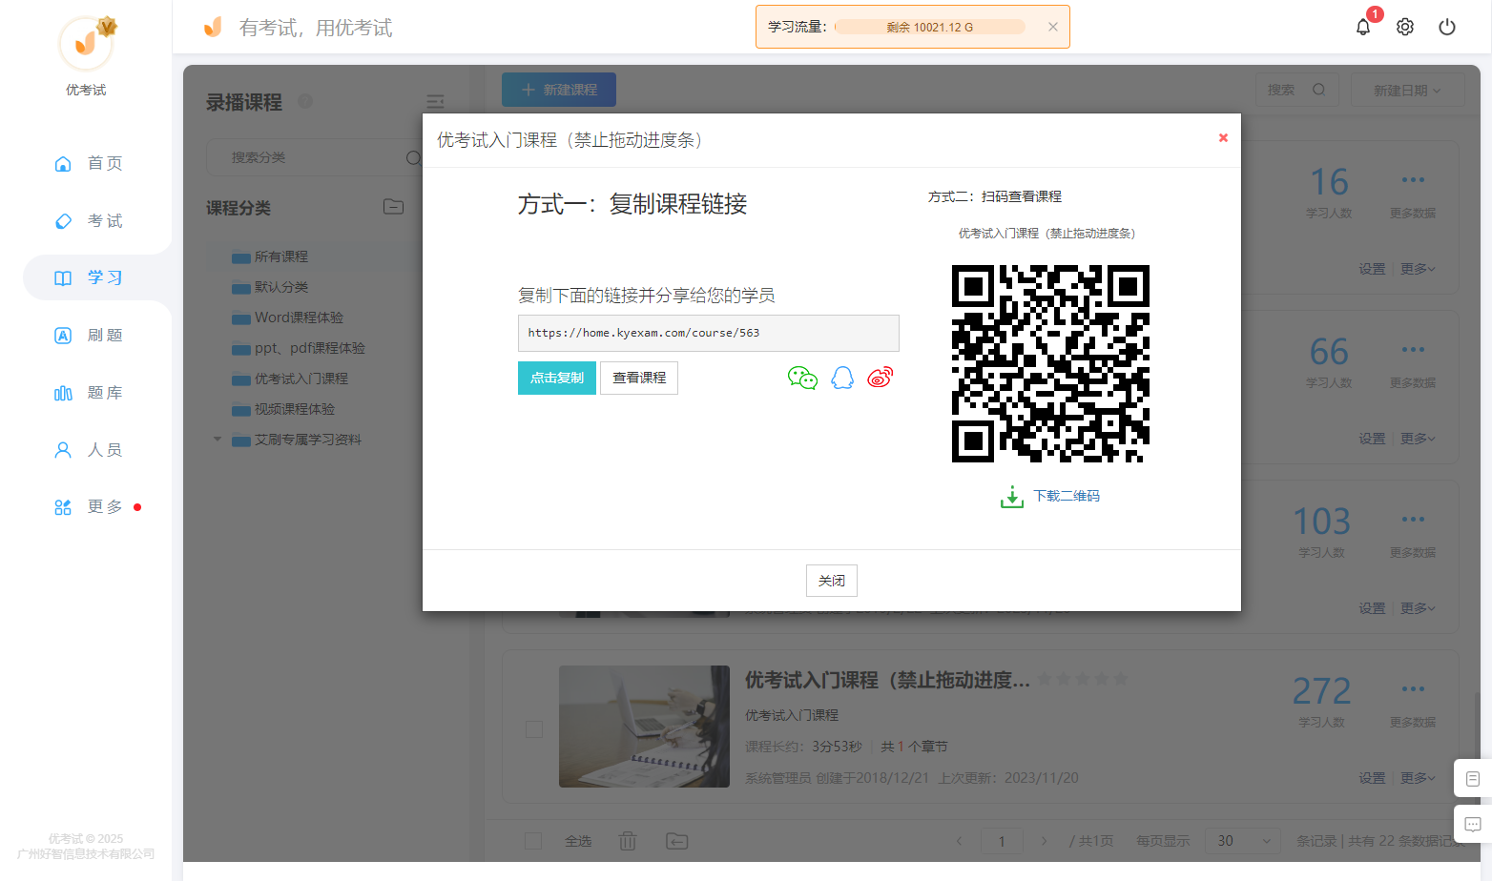Check the 优考试入门课程 course checkbox
Screen dimensions: 1492x881
tap(534, 729)
